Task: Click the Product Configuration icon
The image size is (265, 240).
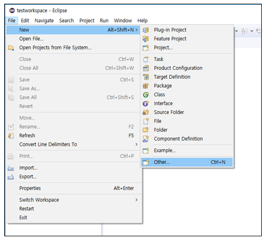Action: [146, 68]
